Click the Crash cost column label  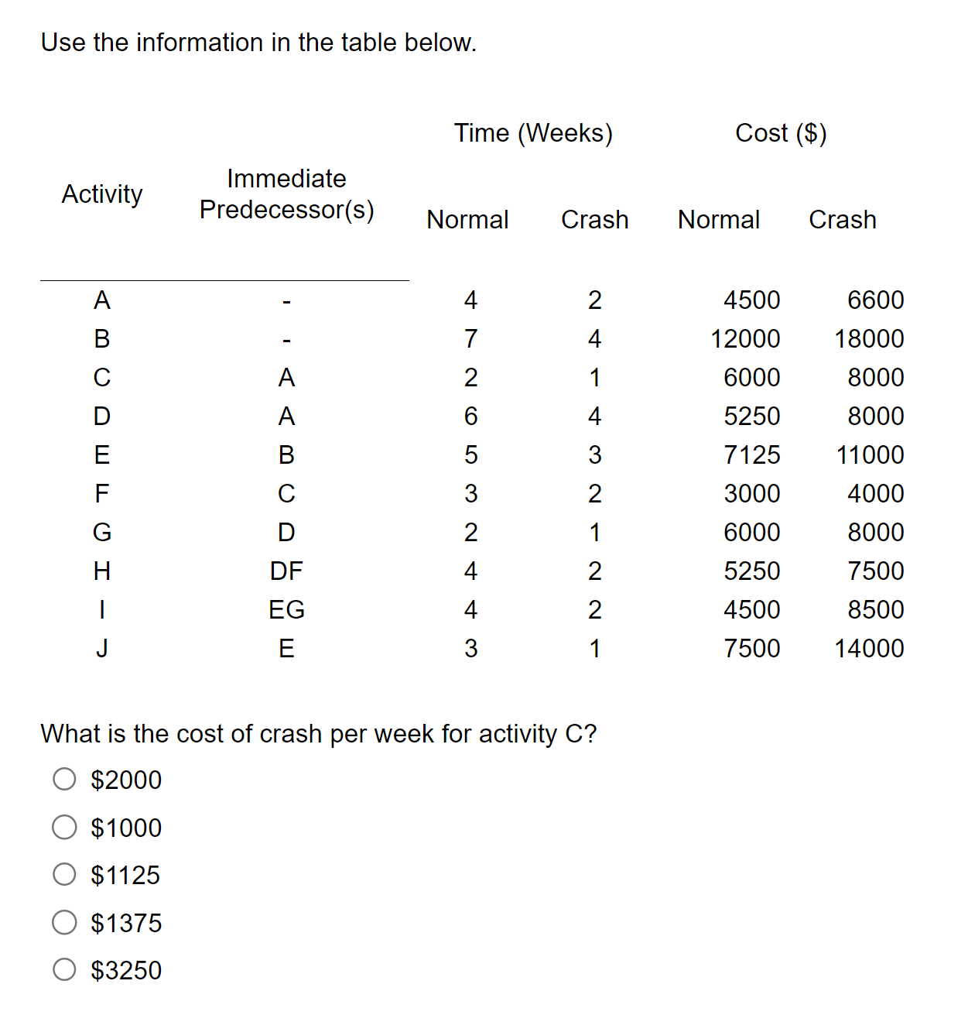coord(843,219)
